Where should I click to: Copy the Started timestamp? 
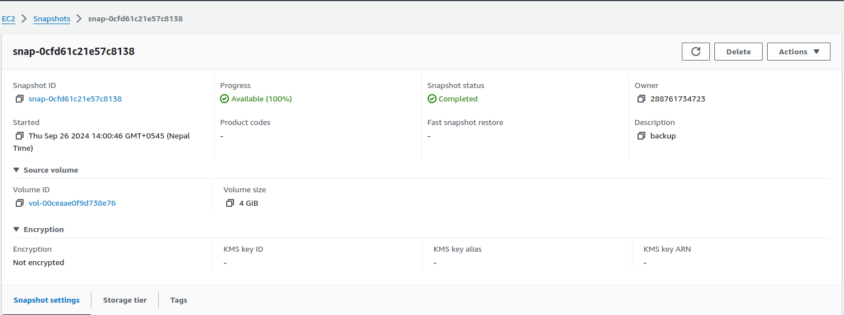tap(20, 136)
